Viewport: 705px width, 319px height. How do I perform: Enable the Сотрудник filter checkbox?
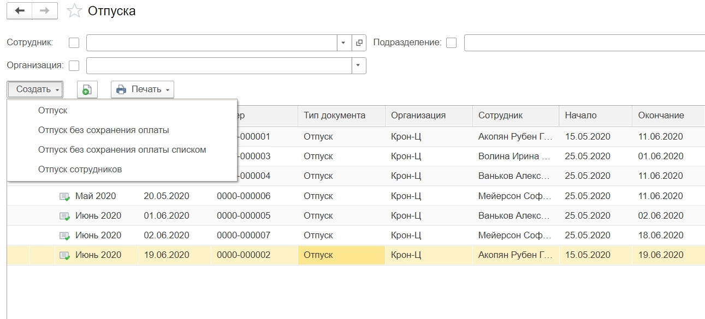click(74, 43)
